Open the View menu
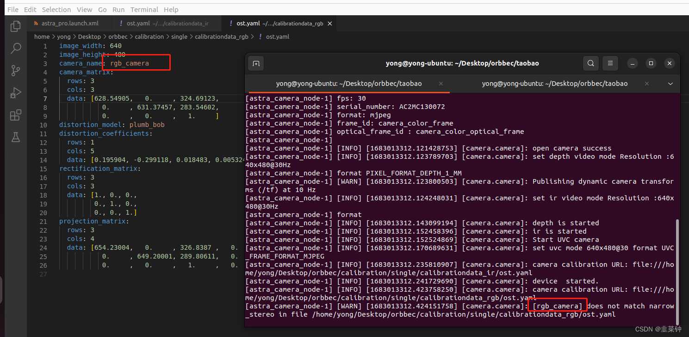 click(x=84, y=9)
